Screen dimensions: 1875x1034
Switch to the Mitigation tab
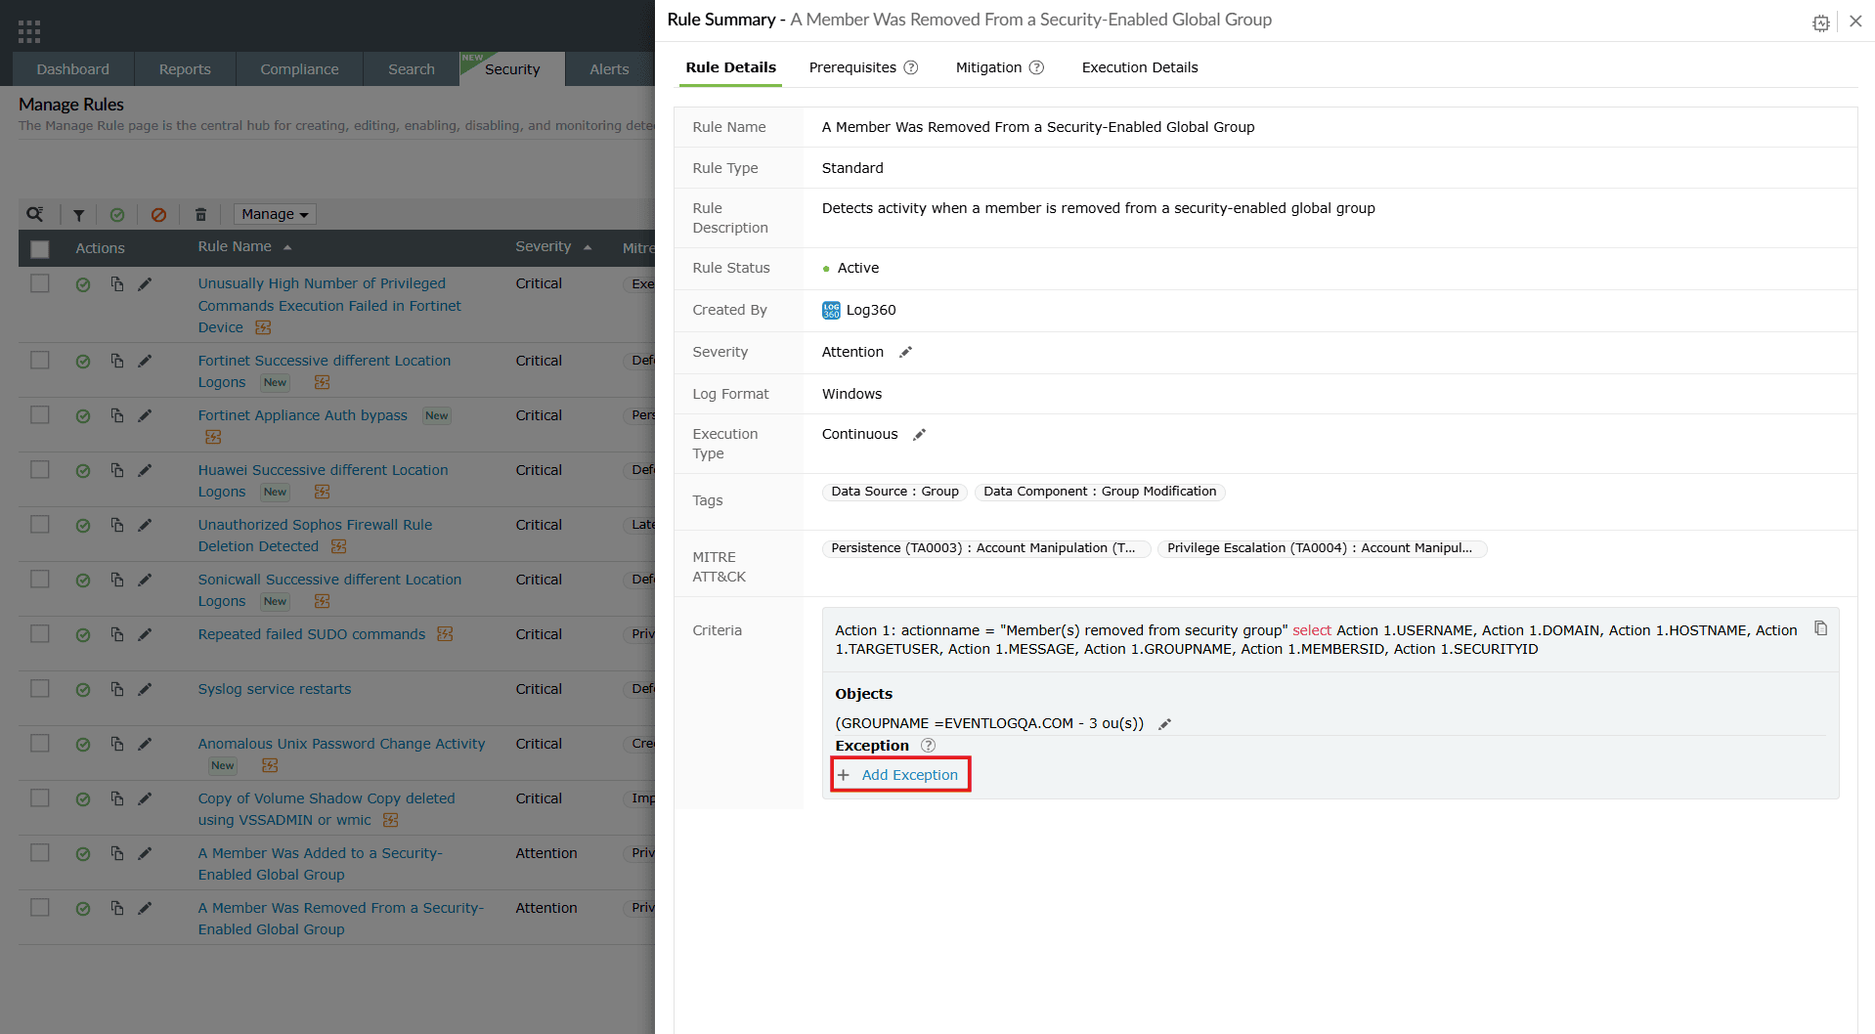(988, 67)
